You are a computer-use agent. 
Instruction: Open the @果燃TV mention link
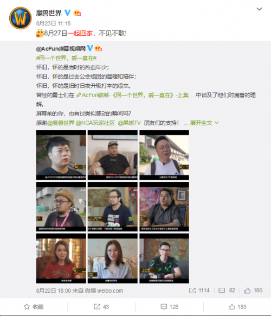point(129,123)
